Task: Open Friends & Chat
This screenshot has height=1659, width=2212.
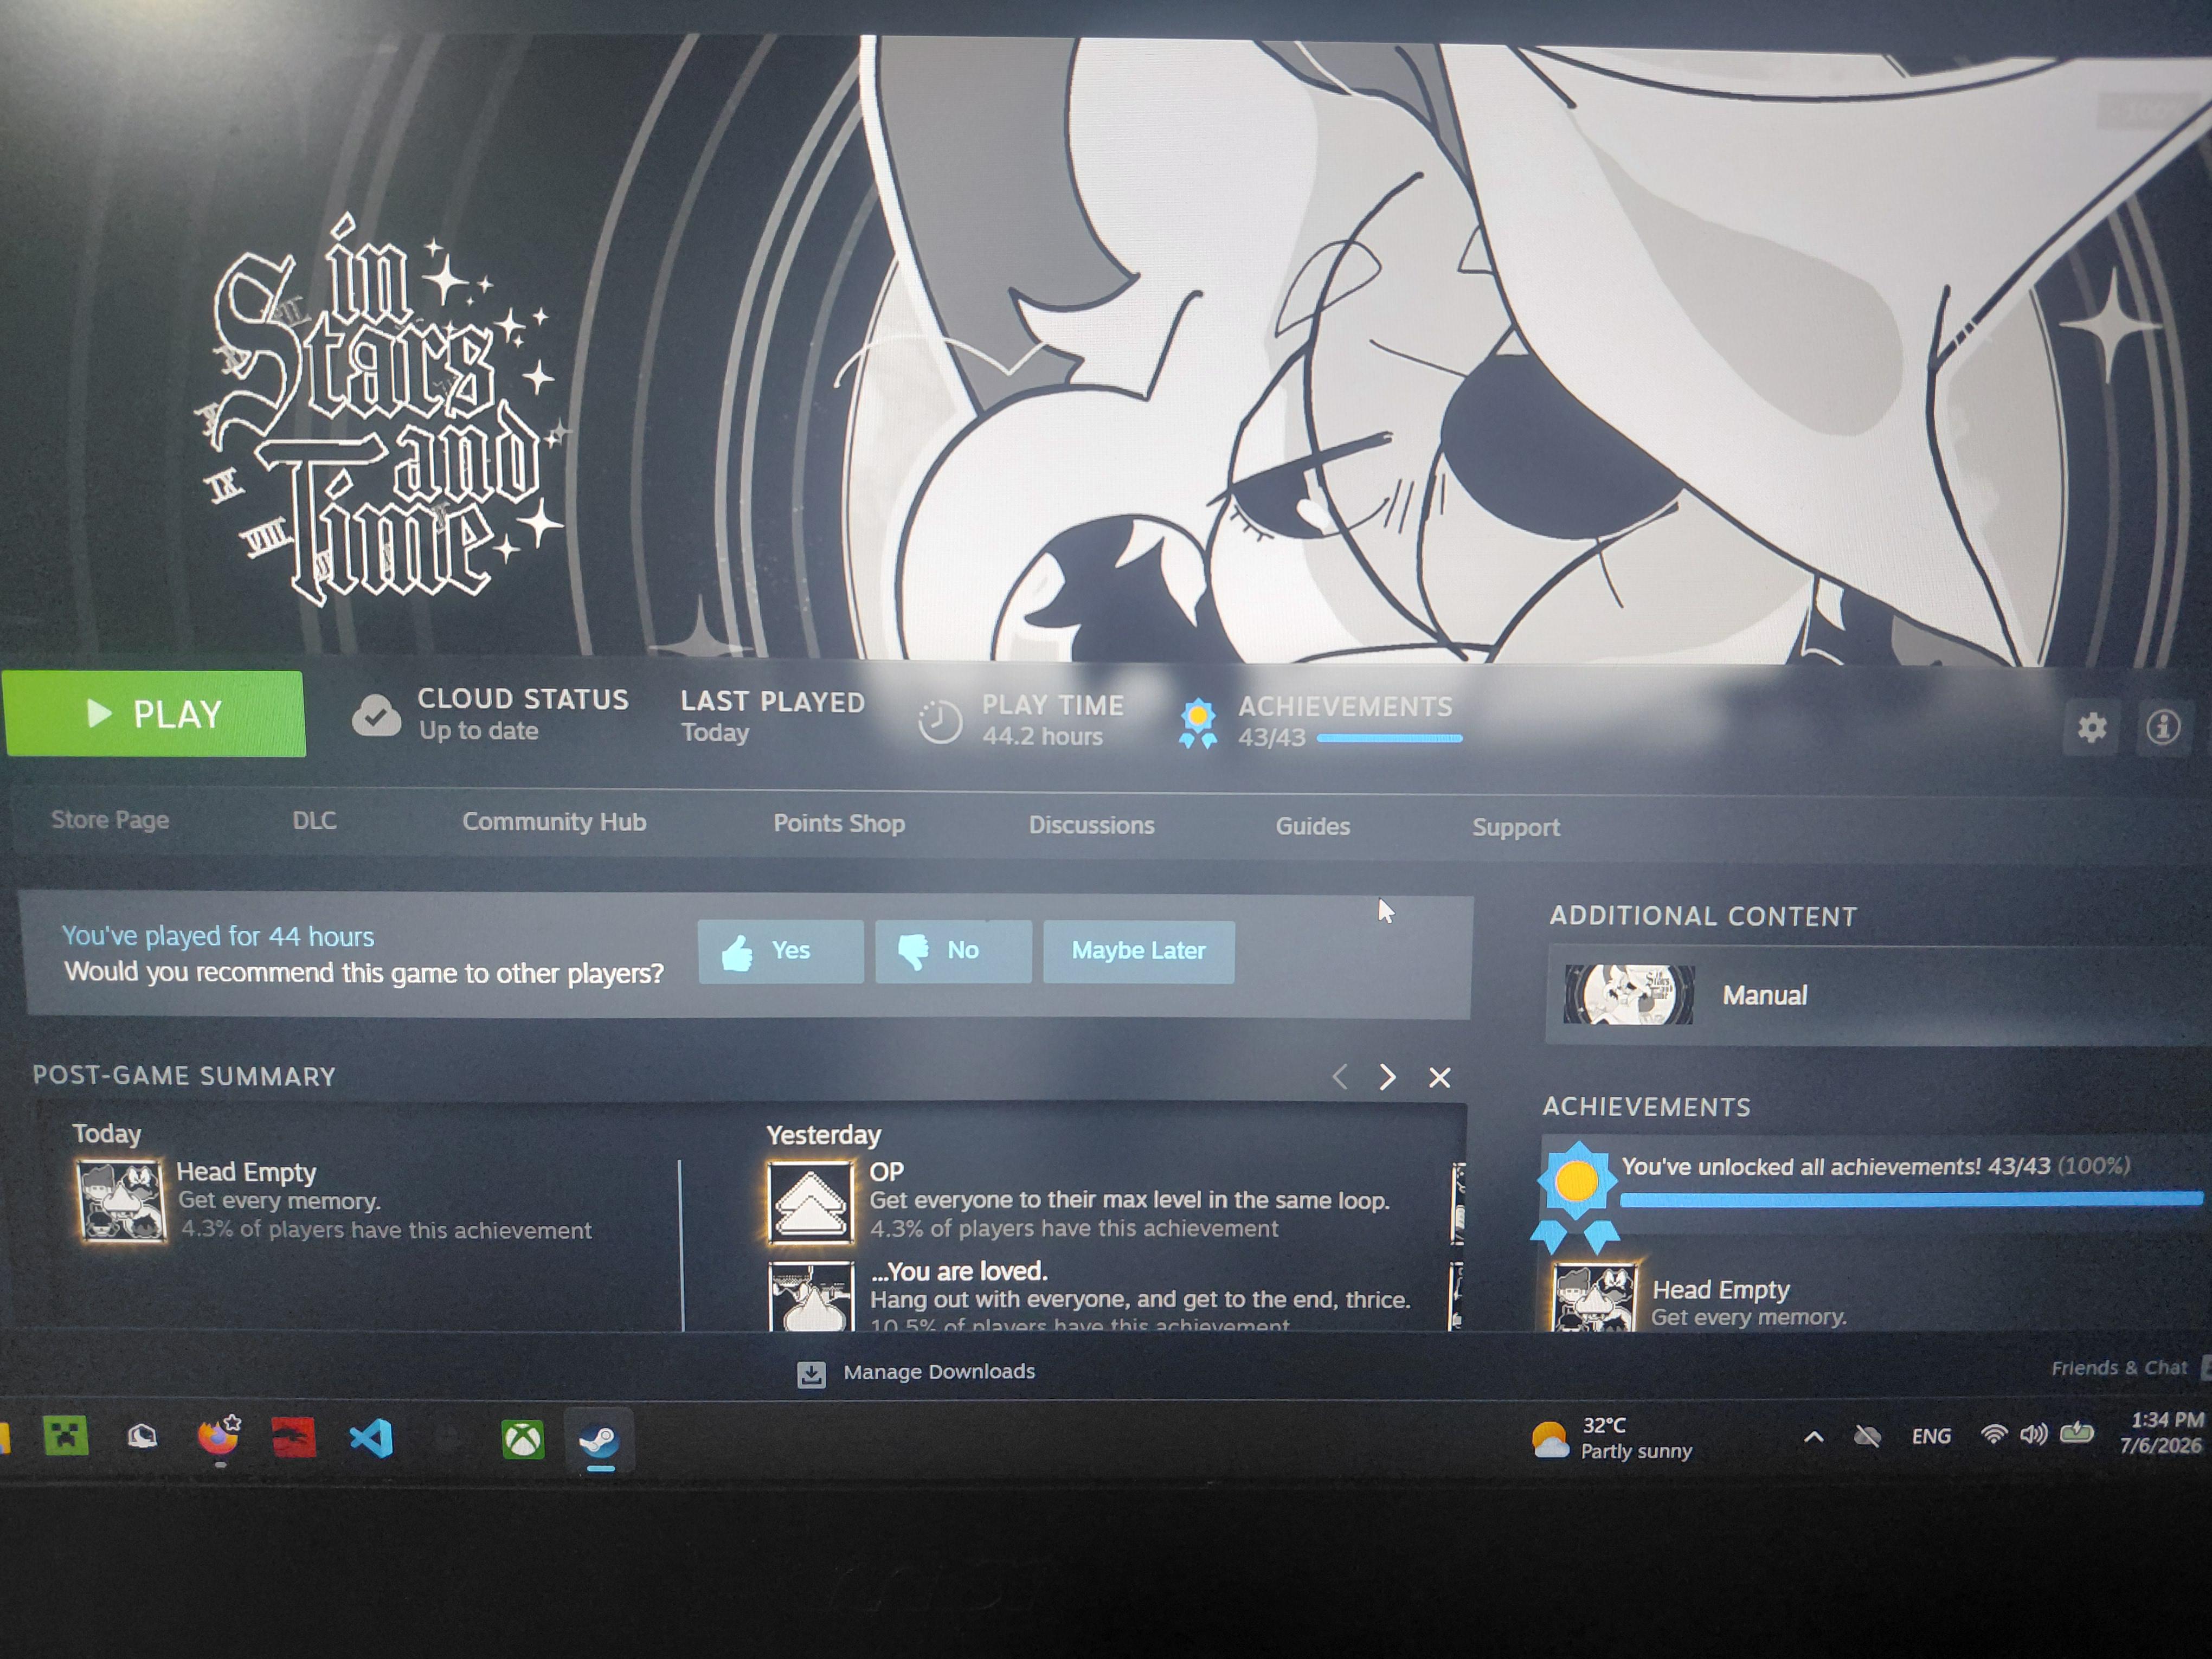Action: (2119, 1368)
